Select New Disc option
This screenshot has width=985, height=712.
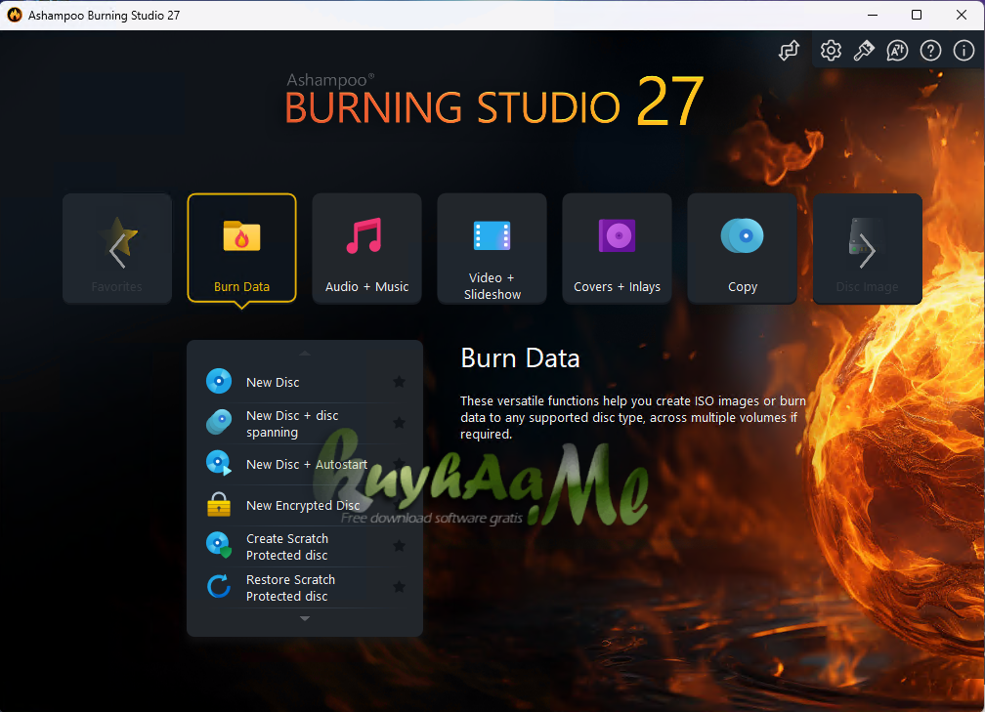pos(305,382)
